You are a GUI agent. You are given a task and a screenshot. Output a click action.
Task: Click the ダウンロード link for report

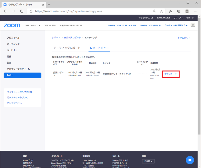click(170, 74)
